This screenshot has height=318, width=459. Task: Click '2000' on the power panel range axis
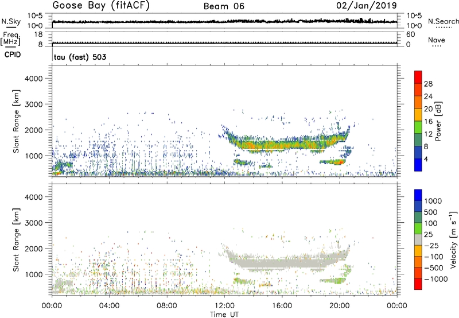(x=34, y=130)
